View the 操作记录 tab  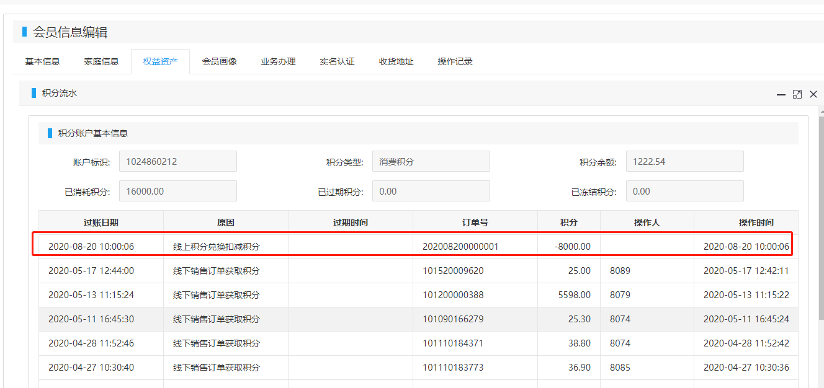click(x=455, y=61)
